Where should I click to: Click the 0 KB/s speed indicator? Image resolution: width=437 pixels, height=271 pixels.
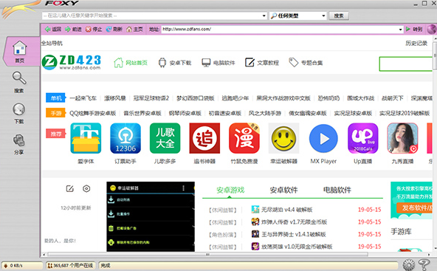click(21, 265)
